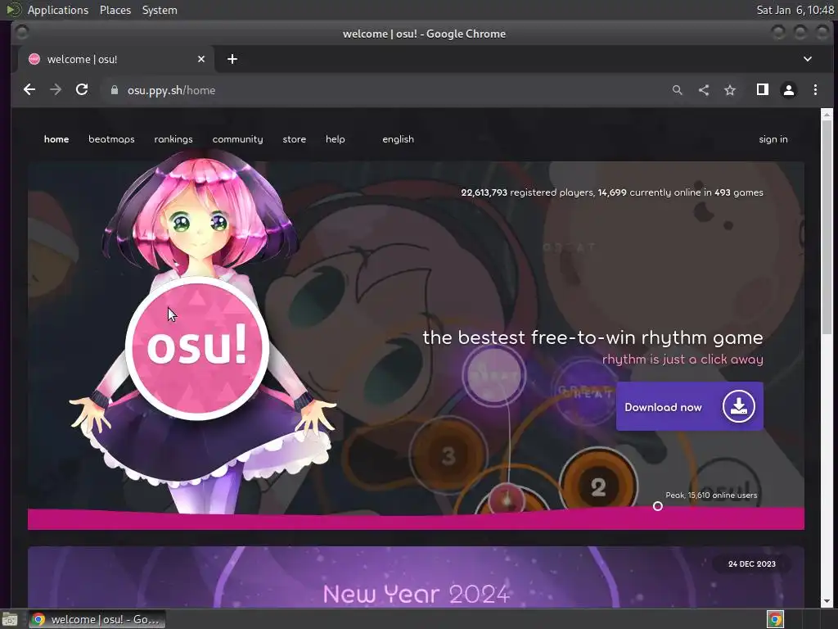
Task: Click the Peak, 15,610 online users label
Action: (711, 496)
